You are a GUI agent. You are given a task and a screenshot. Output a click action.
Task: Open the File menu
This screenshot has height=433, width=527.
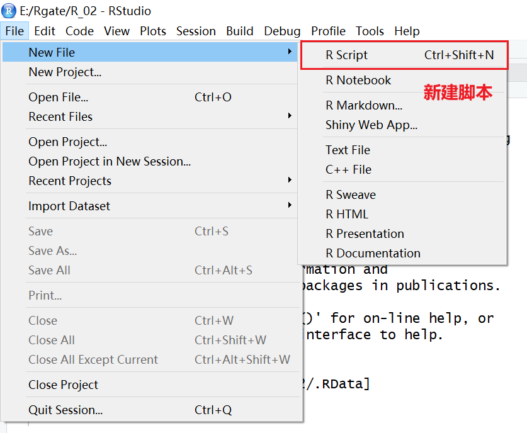[x=13, y=31]
